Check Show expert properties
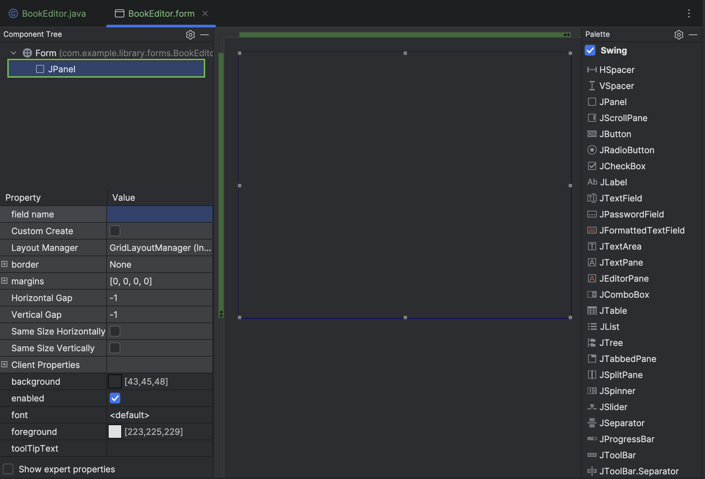The height and width of the screenshot is (479, 705). [8, 469]
